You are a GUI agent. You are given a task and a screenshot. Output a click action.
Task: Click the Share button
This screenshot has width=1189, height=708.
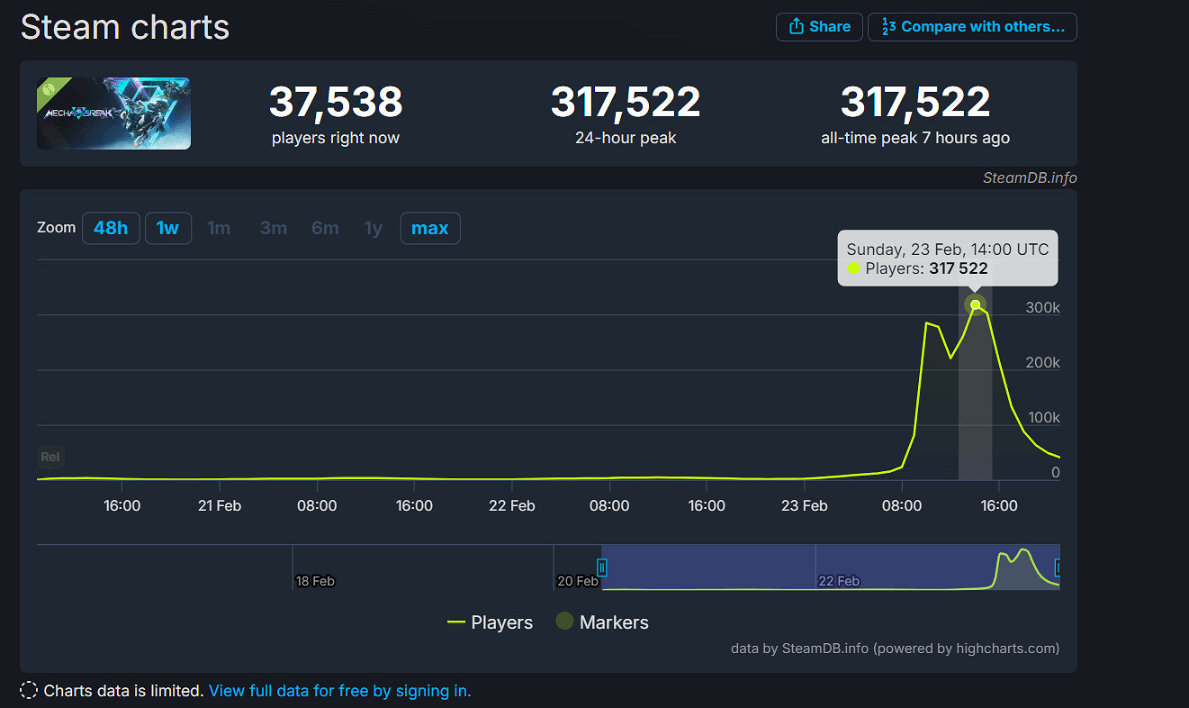(x=819, y=27)
